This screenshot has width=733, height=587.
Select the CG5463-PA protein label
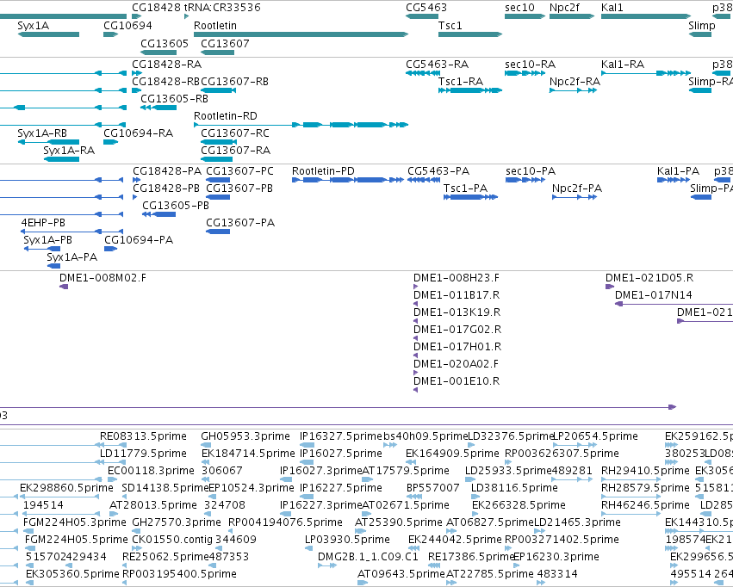(438, 171)
